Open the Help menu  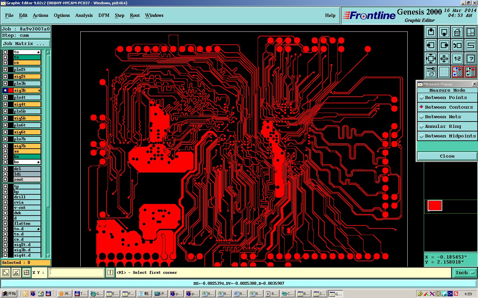click(330, 16)
